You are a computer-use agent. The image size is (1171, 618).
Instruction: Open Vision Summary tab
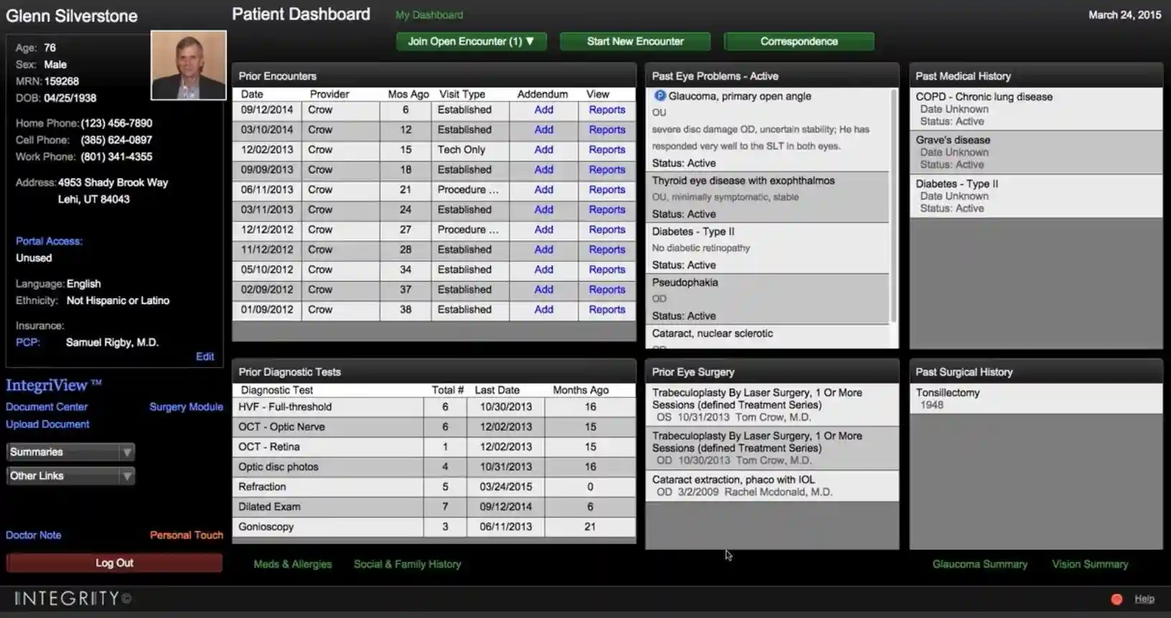pos(1090,564)
